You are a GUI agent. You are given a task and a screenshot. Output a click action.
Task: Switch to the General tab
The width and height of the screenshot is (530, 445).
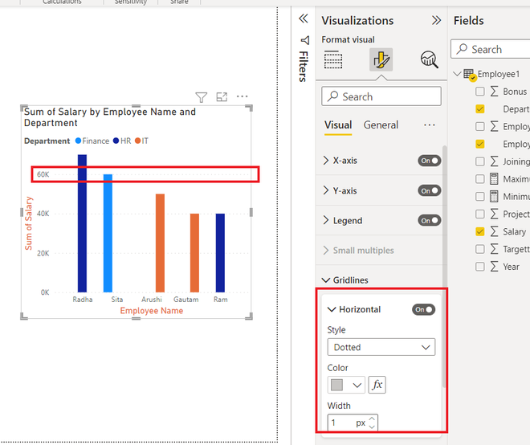click(381, 125)
